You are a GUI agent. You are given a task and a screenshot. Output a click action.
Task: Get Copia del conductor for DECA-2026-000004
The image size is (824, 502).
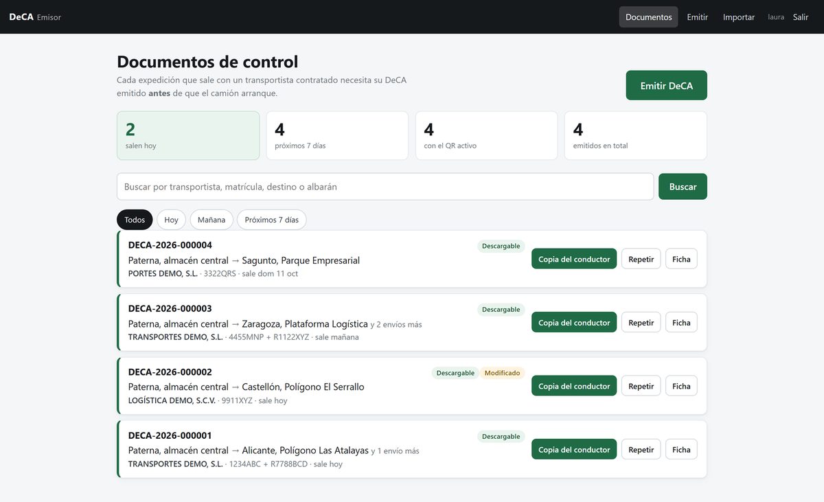[x=574, y=259]
